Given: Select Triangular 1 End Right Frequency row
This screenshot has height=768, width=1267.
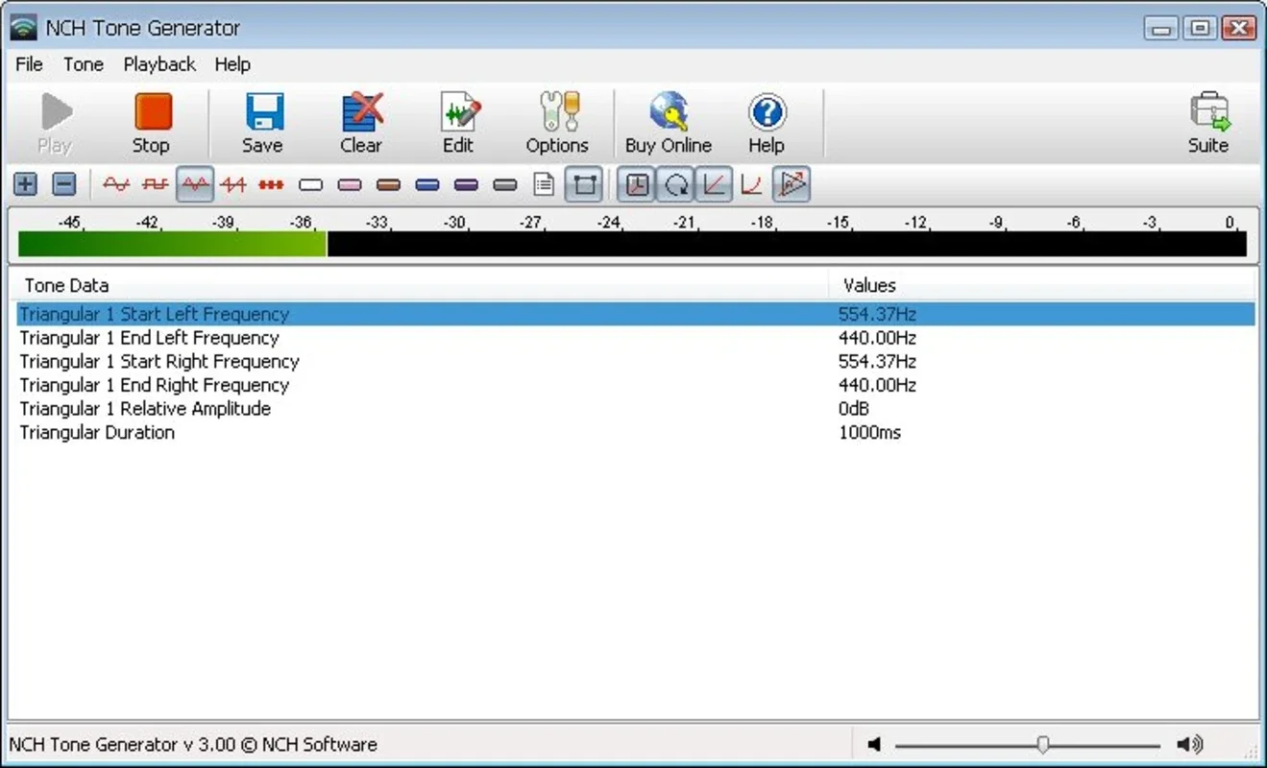Looking at the screenshot, I should (x=636, y=385).
